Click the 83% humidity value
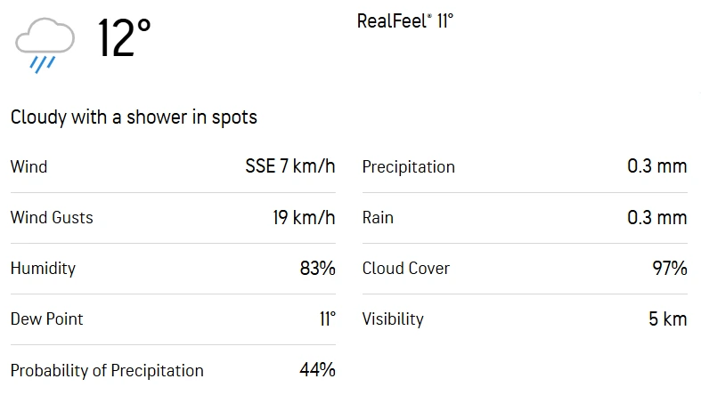The width and height of the screenshot is (701, 395). [x=317, y=269]
